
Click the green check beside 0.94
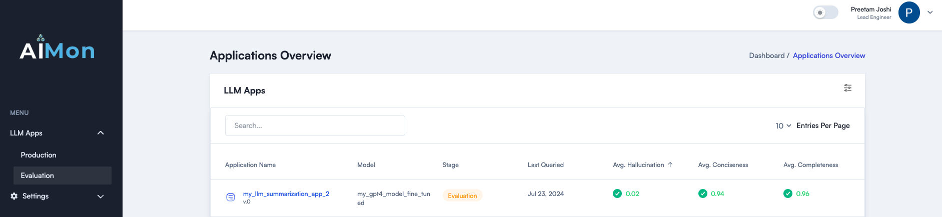[x=703, y=193]
